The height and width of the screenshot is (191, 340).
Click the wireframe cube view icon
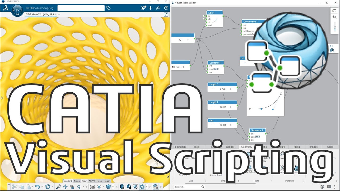click(x=99, y=187)
